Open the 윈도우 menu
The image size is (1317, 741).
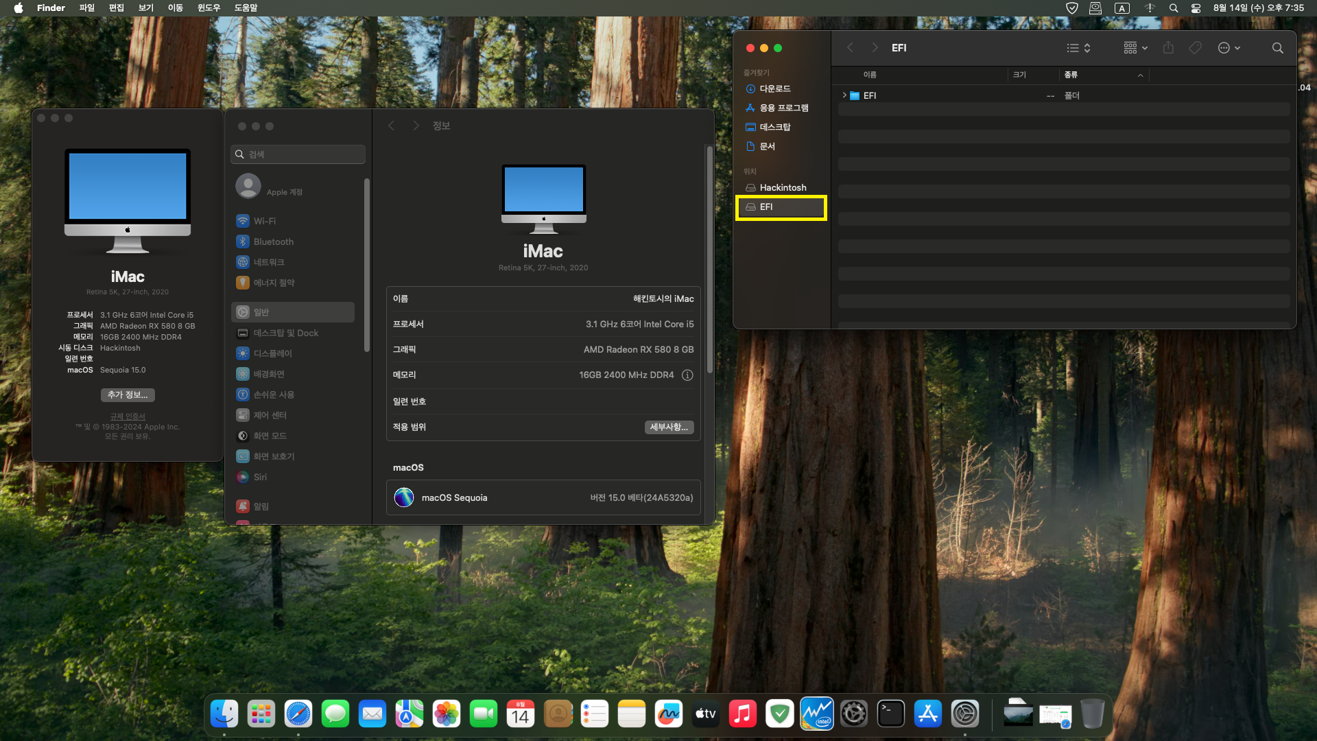click(209, 8)
